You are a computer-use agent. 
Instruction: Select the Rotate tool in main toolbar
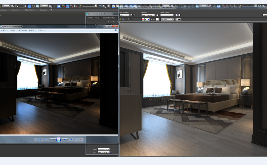point(33,6)
